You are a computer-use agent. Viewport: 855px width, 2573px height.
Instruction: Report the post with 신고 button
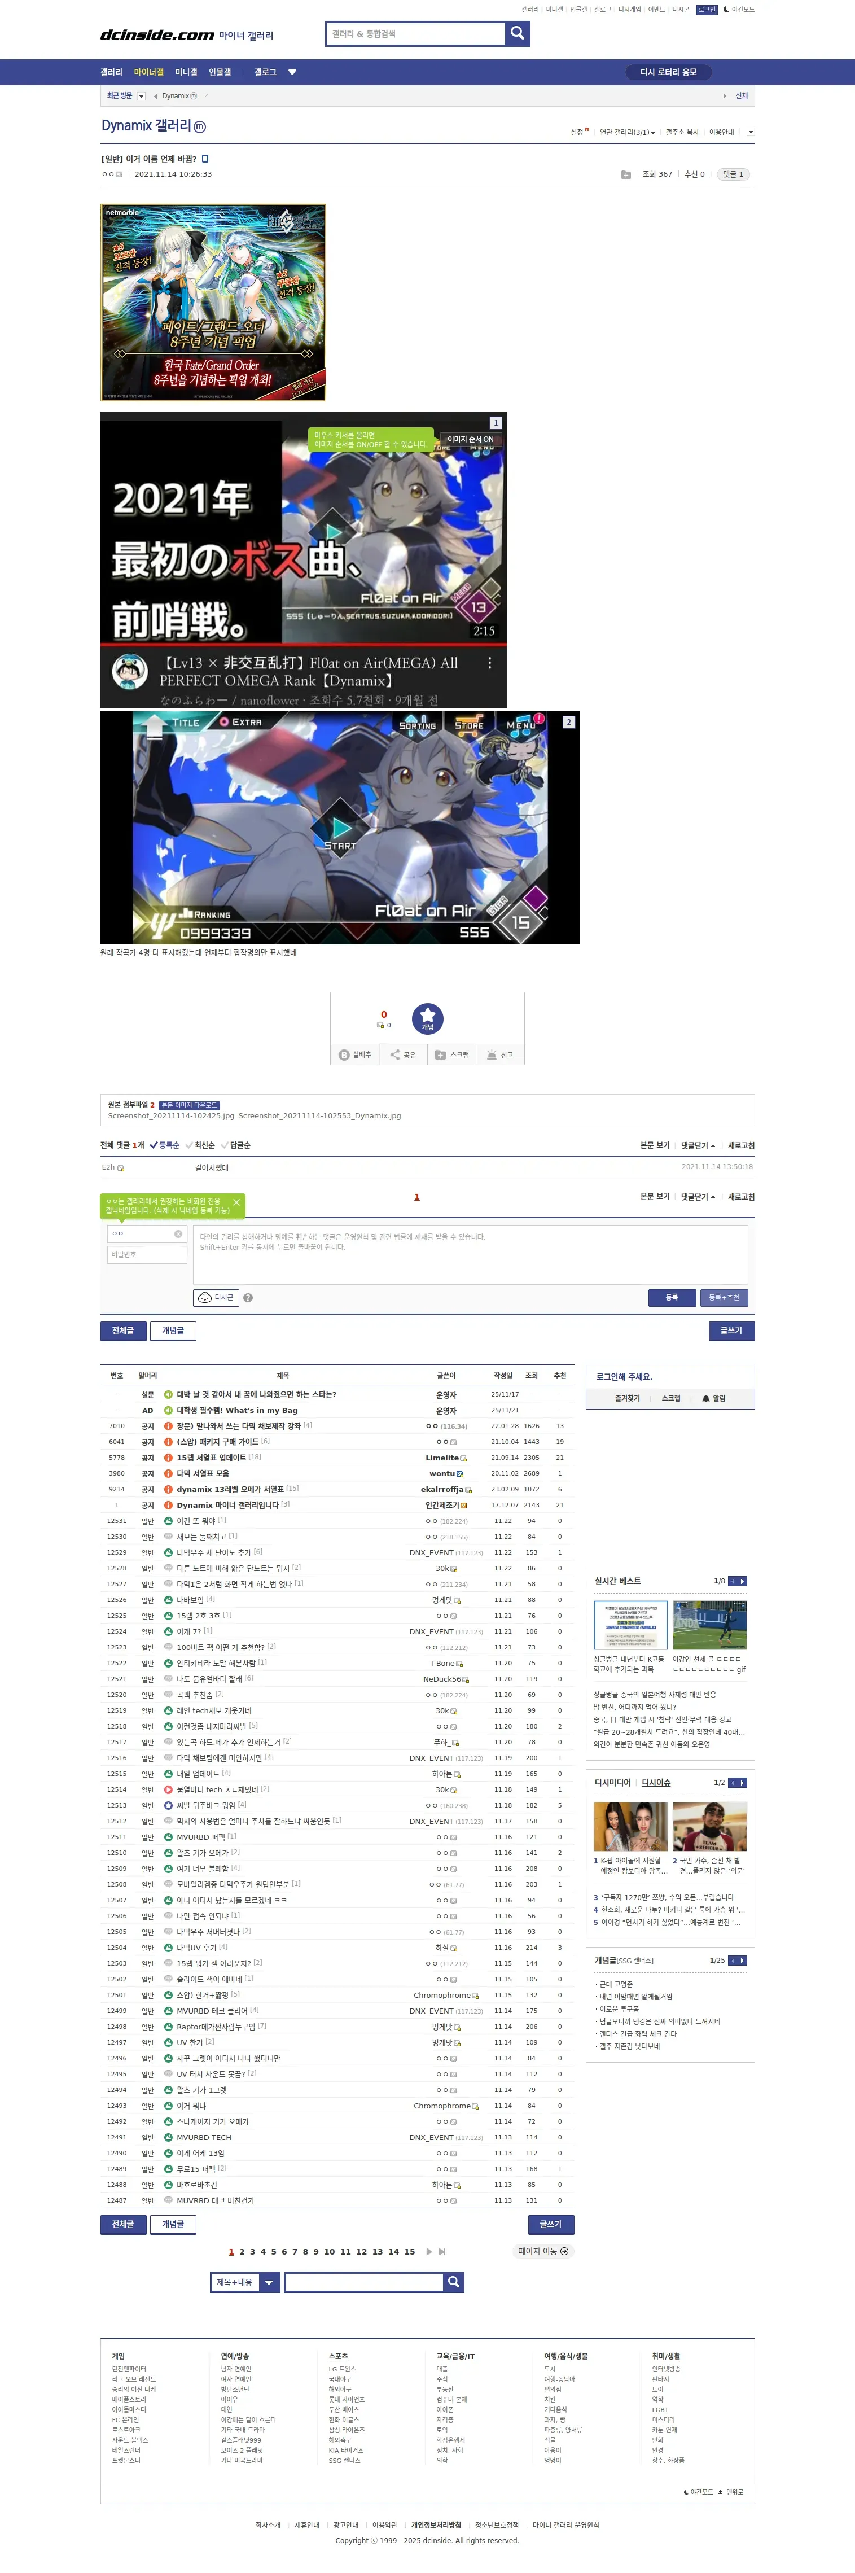click(501, 1054)
